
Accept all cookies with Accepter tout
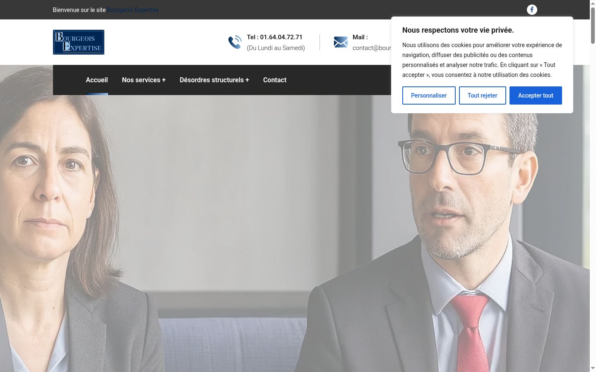point(536,95)
